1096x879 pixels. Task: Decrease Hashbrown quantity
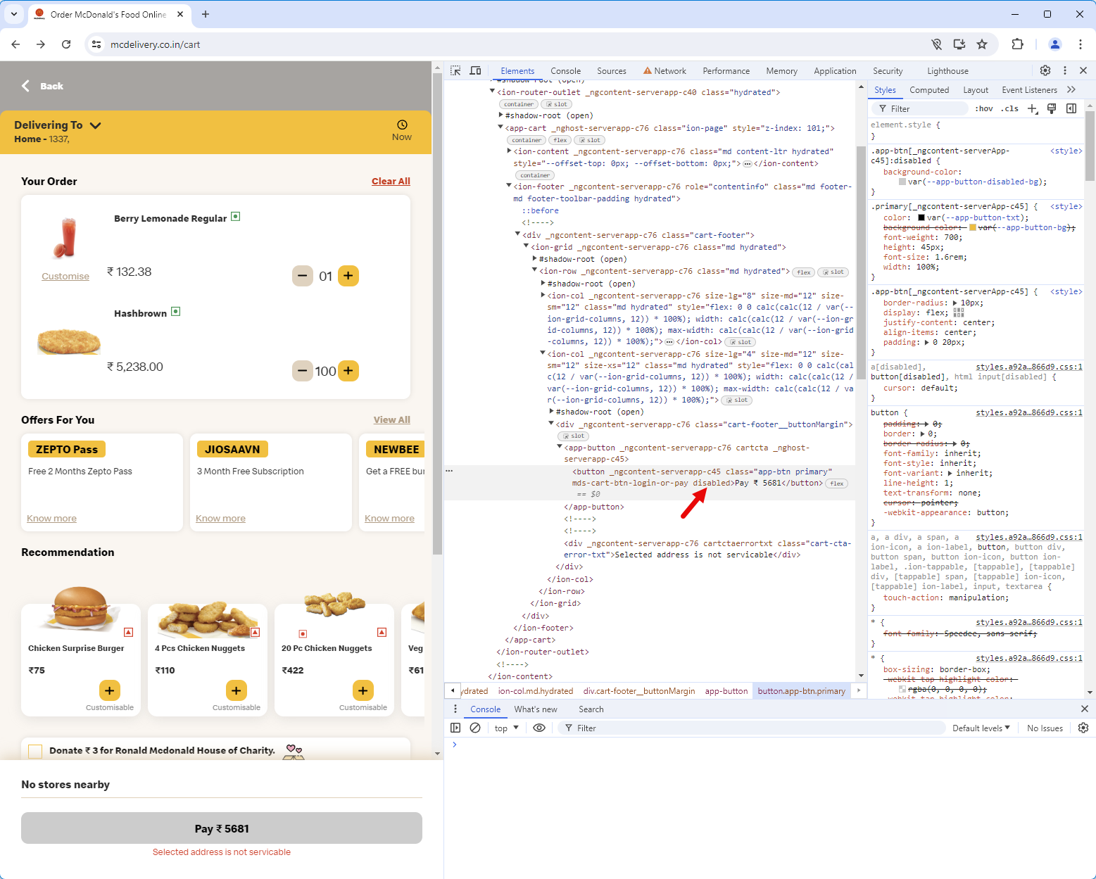coord(303,371)
